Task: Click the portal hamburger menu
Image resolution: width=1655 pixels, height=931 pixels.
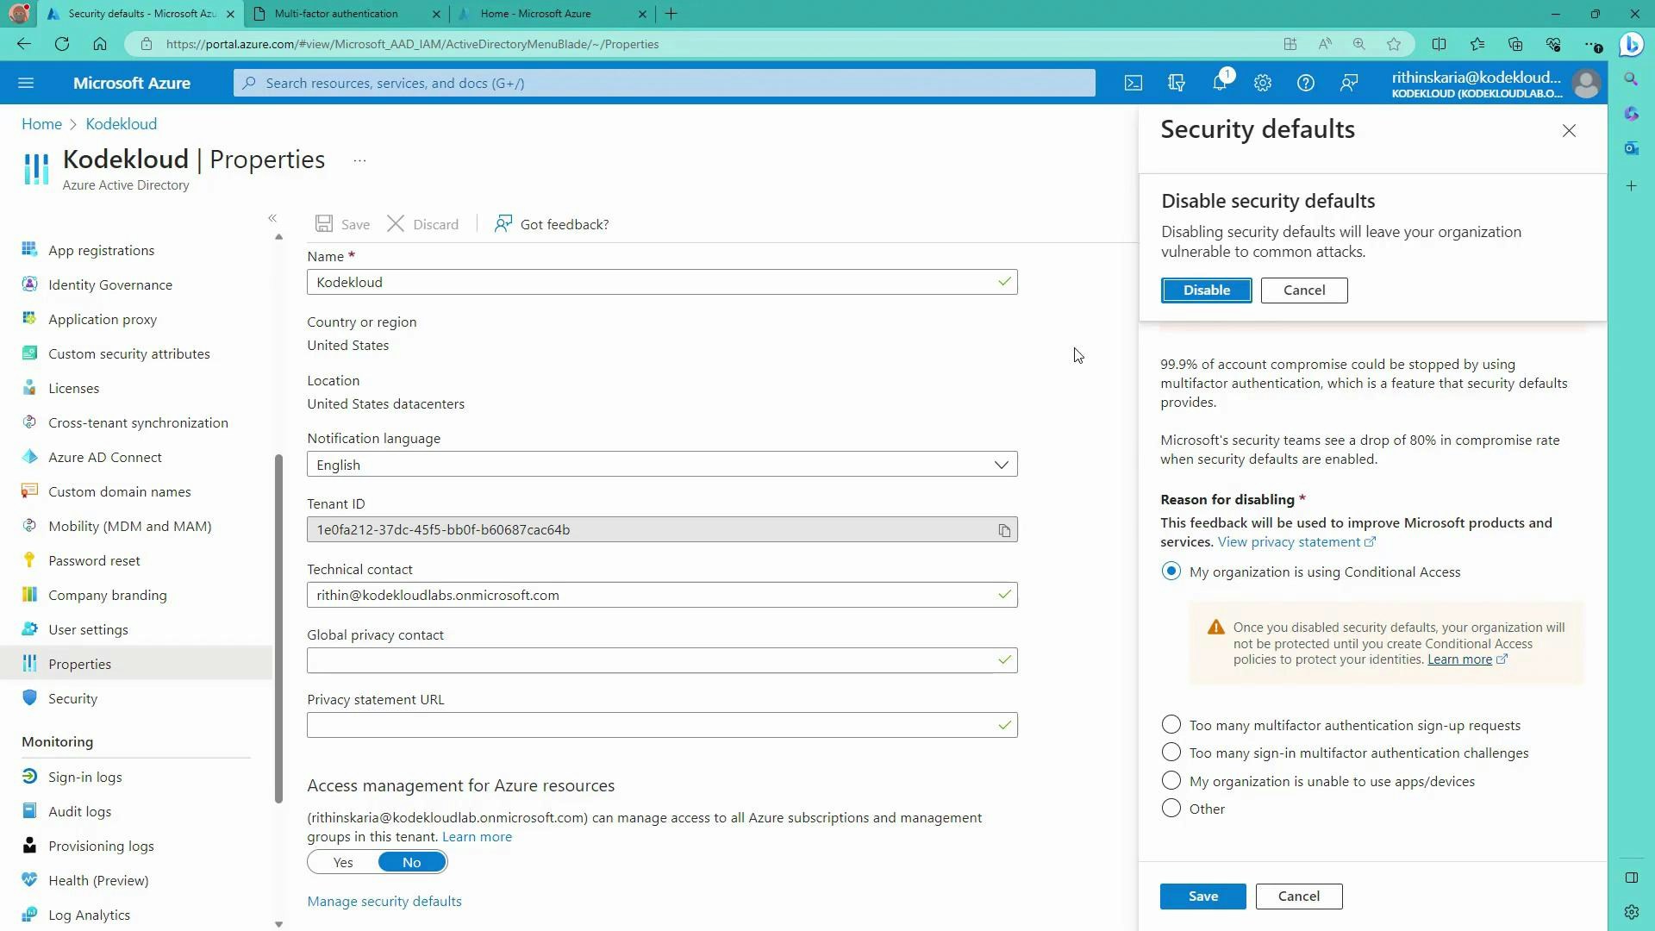Action: [x=26, y=82]
